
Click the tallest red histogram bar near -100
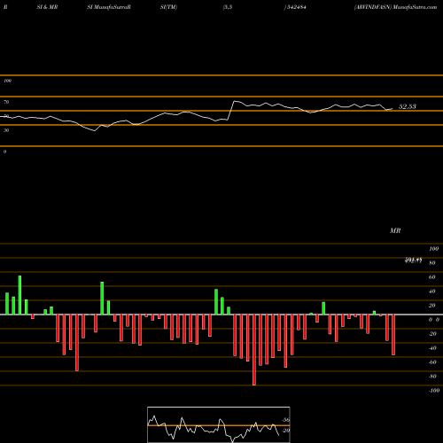(254, 350)
